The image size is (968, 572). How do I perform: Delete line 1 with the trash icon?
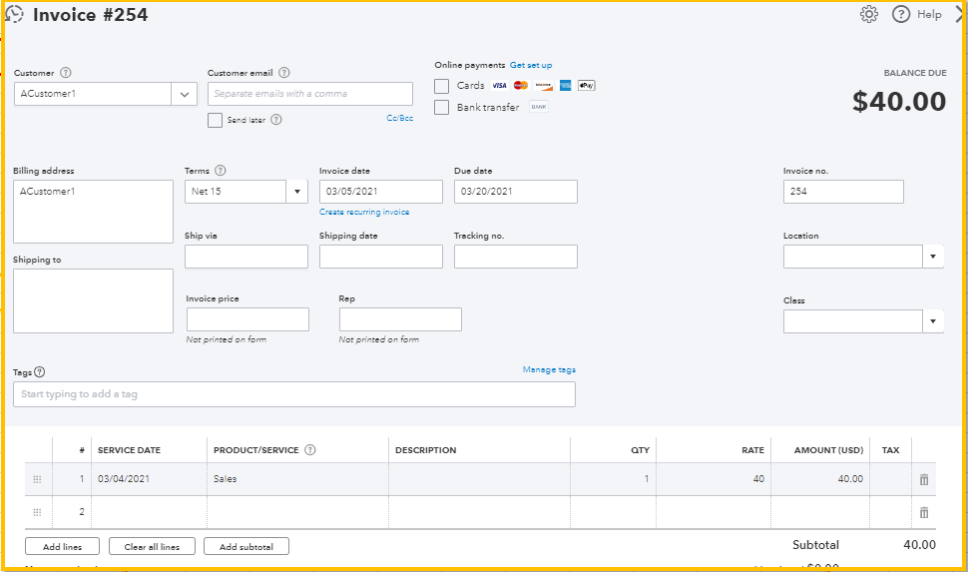923,479
